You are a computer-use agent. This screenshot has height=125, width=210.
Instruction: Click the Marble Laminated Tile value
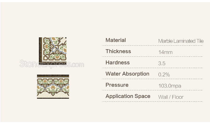[x=181, y=41]
